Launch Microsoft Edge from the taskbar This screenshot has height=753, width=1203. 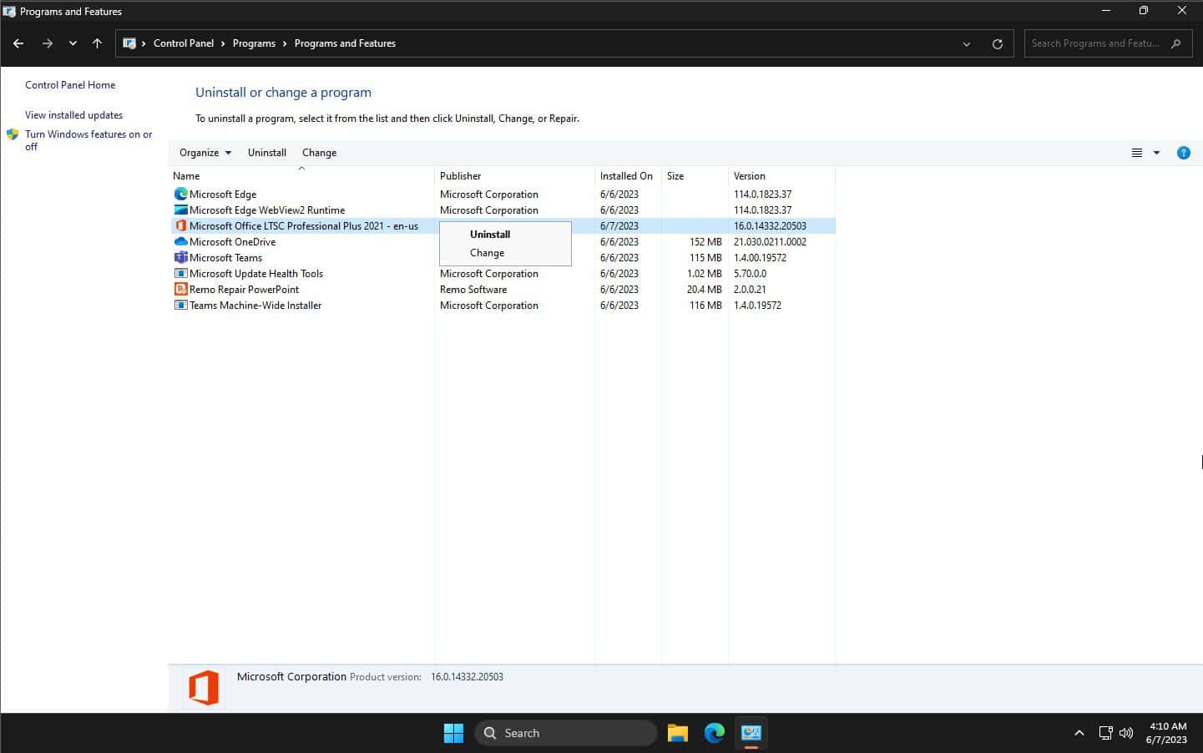coord(714,733)
